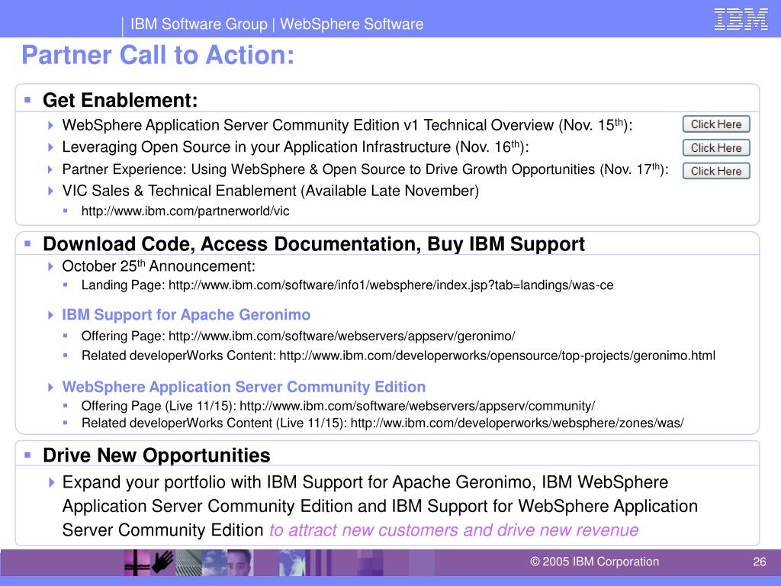781x586 pixels.
Task: Select the blue 'WebSphere Application Server Community Edition' heading
Action: click(x=244, y=387)
